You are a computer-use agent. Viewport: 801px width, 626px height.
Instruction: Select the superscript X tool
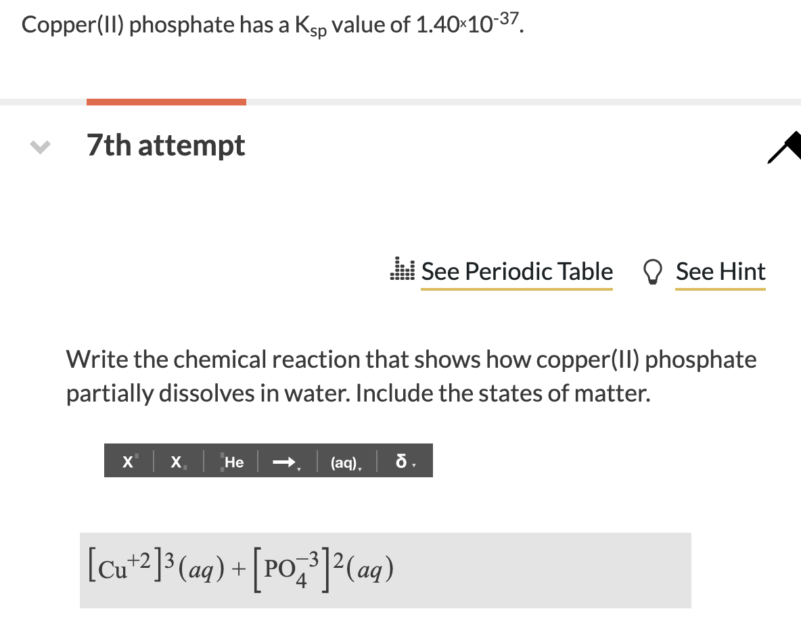coord(127,461)
